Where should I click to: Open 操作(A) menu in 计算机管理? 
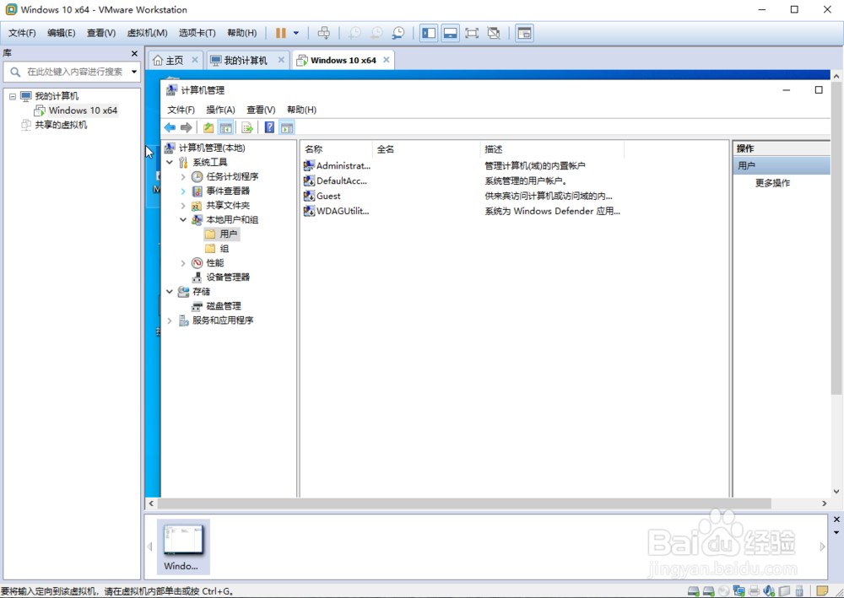pyautogui.click(x=220, y=110)
